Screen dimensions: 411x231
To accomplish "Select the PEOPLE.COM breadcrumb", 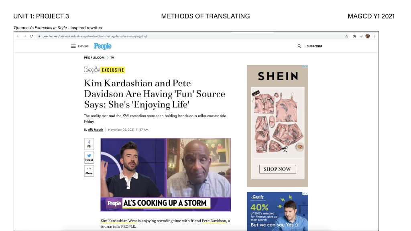I will (94, 58).
